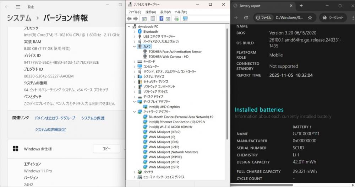Click the 42,011 mWh design capacity value
The height and width of the screenshot is (187, 355).
coord(304,162)
